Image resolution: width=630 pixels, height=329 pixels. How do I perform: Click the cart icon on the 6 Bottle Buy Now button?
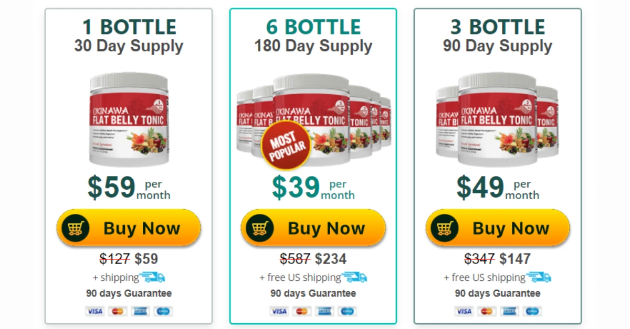pyautogui.click(x=260, y=228)
